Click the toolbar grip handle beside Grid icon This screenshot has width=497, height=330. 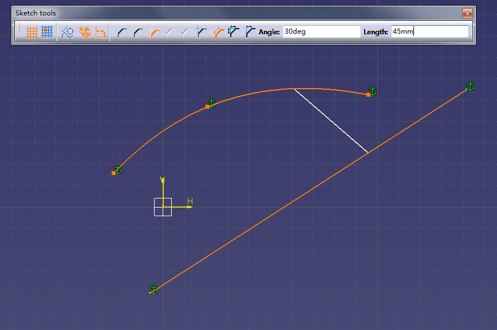click(19, 28)
